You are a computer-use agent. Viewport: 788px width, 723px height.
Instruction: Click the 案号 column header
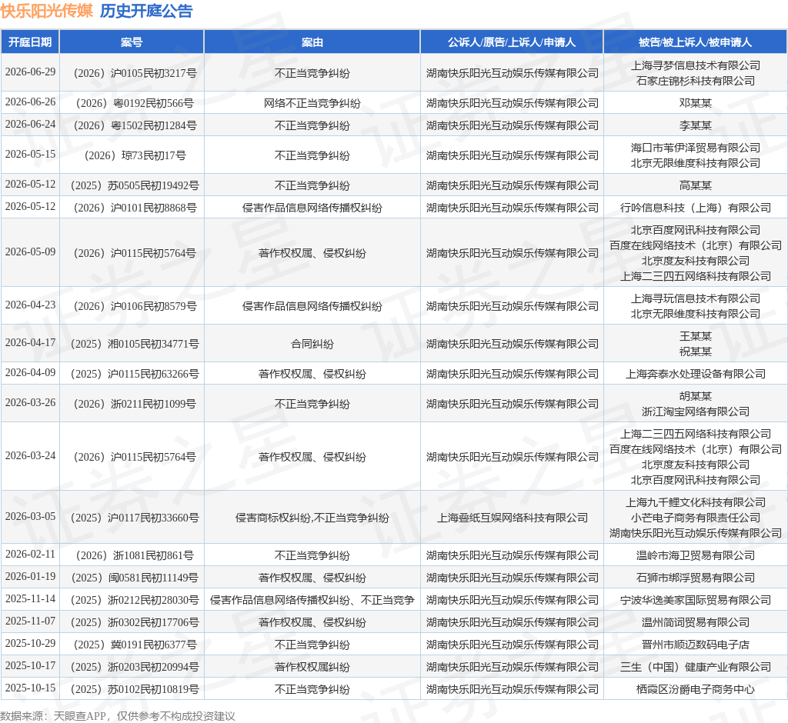click(132, 42)
